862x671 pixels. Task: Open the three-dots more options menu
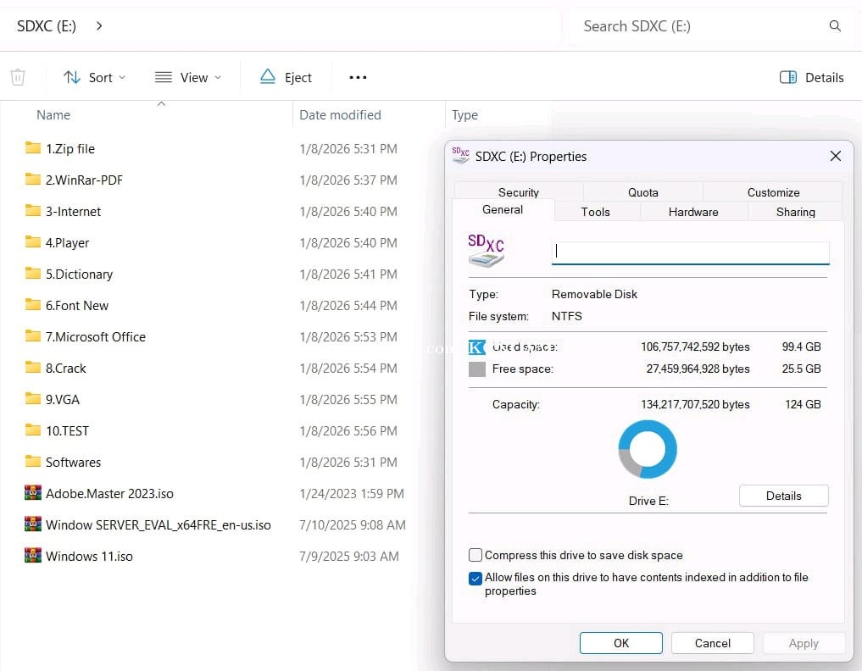click(x=358, y=77)
